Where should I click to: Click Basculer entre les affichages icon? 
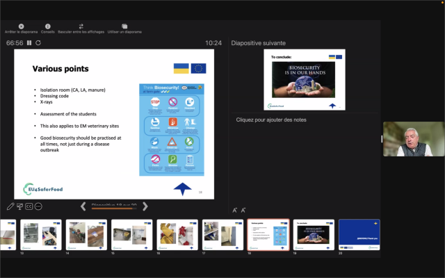(81, 26)
